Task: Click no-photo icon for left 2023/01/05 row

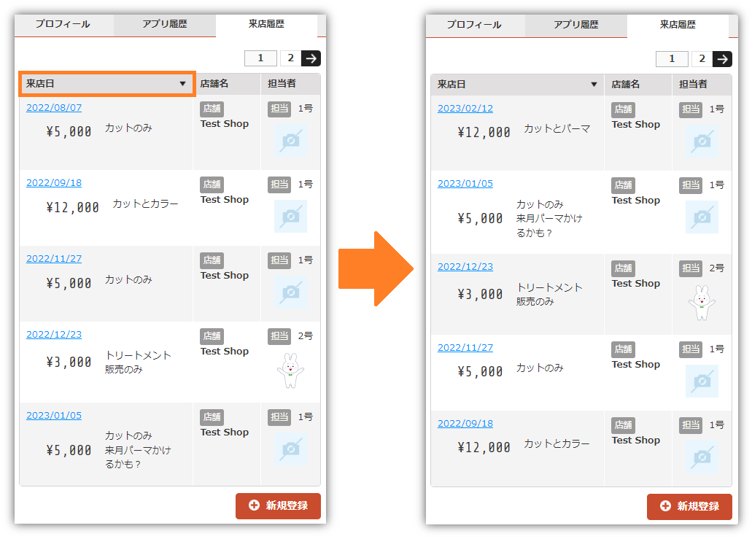Action: click(x=290, y=449)
